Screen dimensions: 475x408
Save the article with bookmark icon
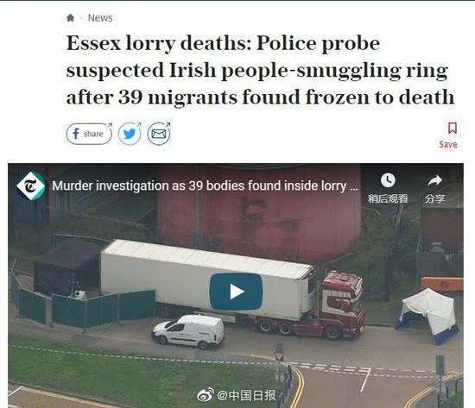pyautogui.click(x=453, y=128)
